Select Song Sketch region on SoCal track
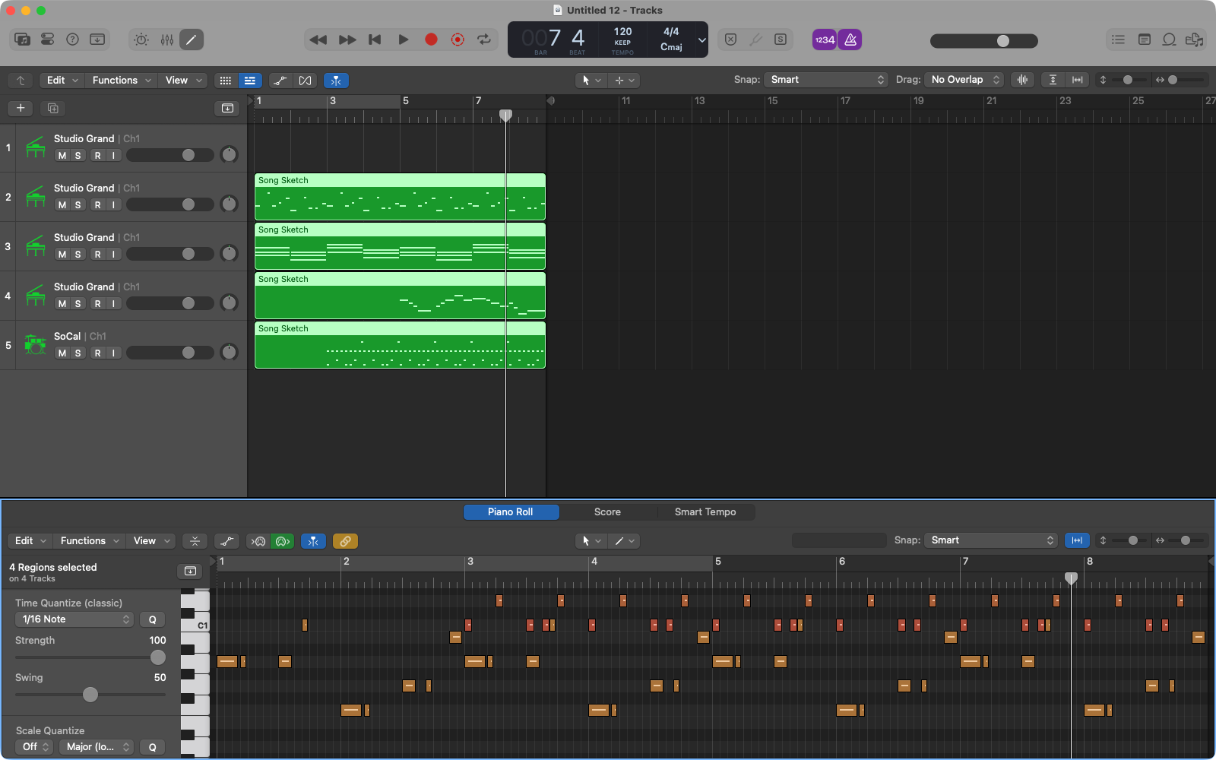The image size is (1216, 760). [400, 345]
